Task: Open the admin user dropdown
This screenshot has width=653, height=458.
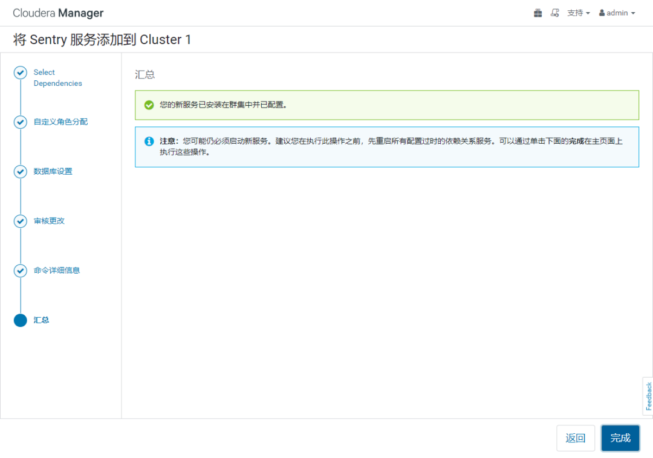Action: click(x=617, y=13)
